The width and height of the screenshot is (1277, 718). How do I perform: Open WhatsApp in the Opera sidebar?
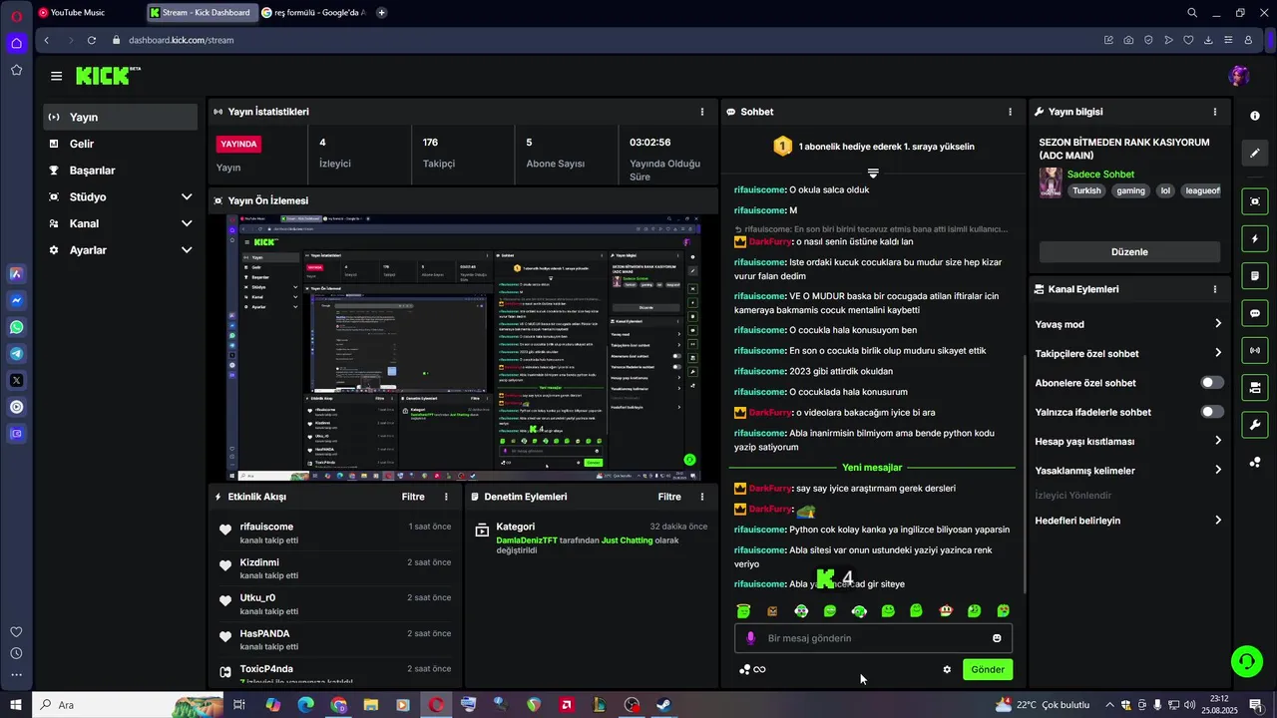(16, 327)
